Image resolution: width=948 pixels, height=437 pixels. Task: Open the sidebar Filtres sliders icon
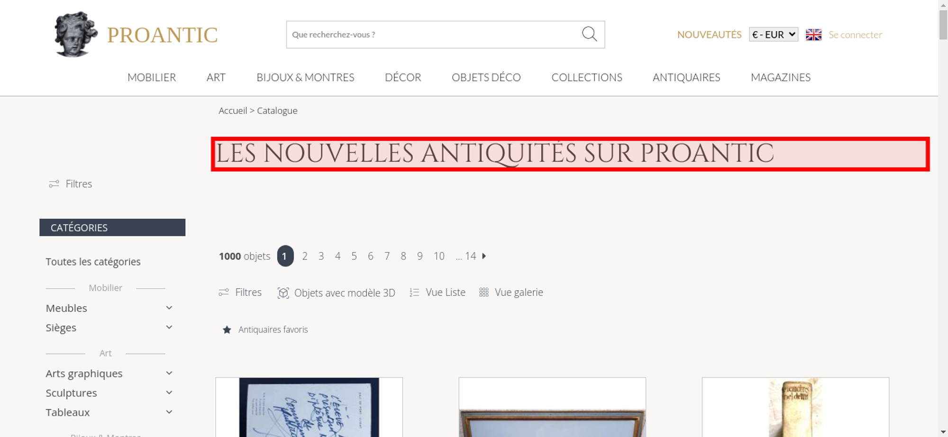coord(54,184)
